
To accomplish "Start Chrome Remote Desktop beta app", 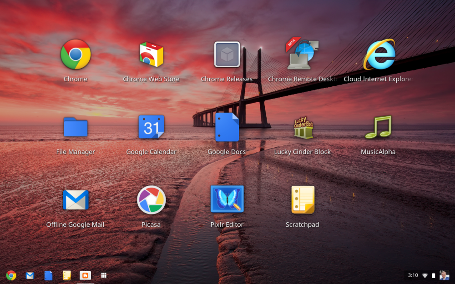I will pyautogui.click(x=302, y=55).
